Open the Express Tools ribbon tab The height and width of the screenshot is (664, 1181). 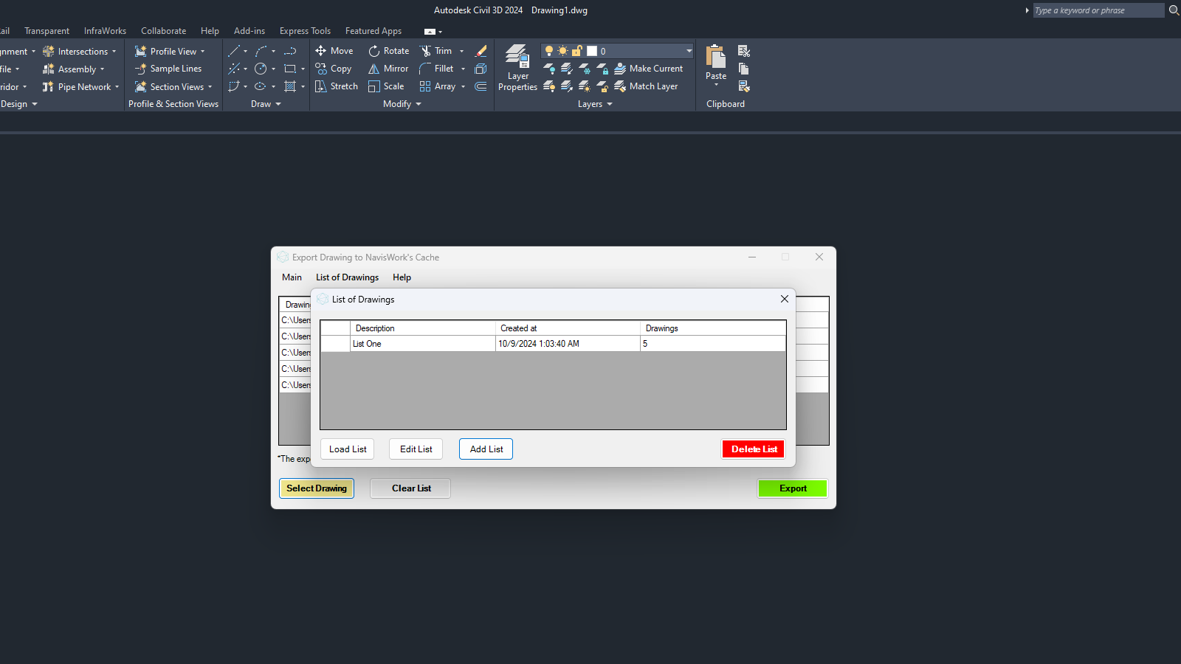(305, 31)
